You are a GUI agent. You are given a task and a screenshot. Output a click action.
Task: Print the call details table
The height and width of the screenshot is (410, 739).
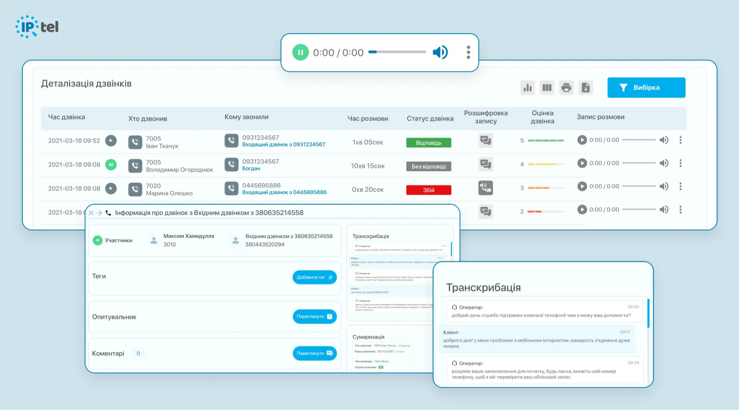point(566,88)
